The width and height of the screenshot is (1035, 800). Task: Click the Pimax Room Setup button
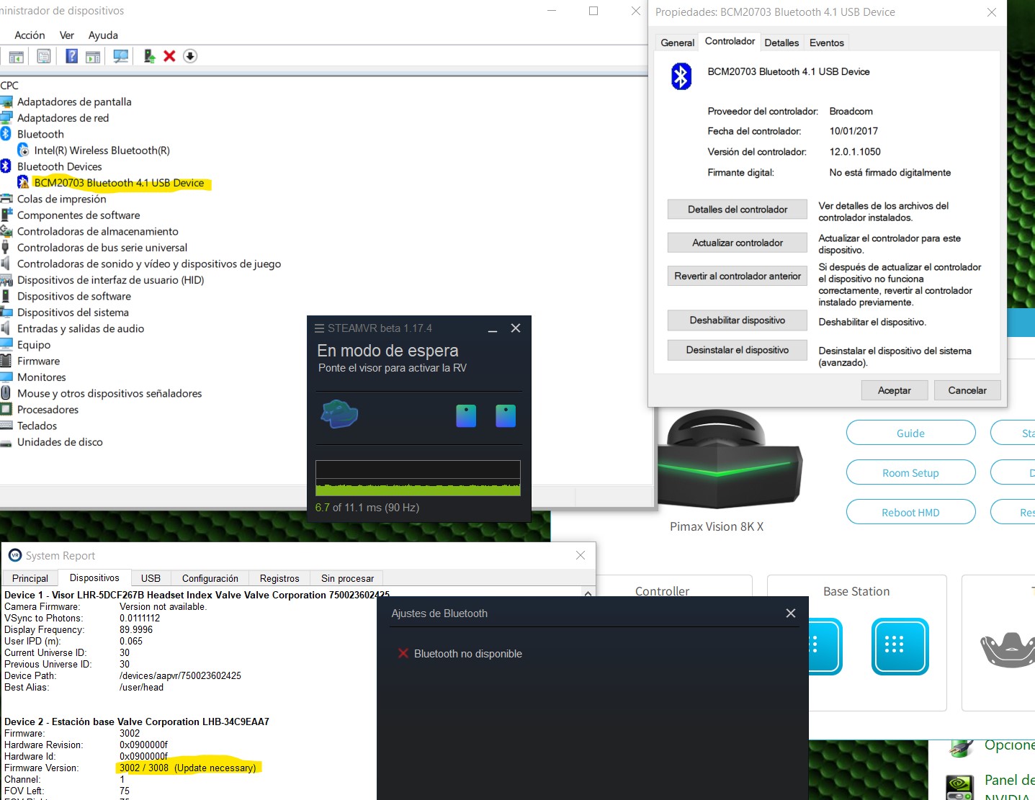click(910, 472)
